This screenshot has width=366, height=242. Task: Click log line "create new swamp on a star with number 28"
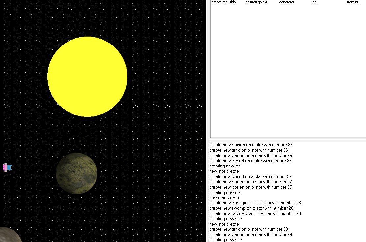(251, 208)
